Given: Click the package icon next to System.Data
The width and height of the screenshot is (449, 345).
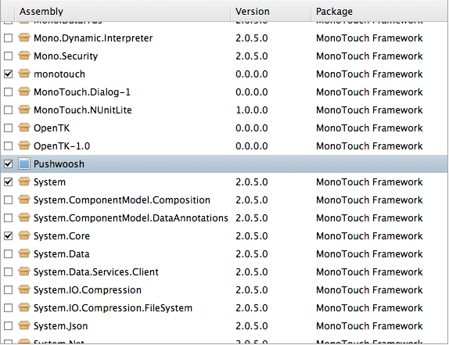Looking at the screenshot, I should tap(24, 253).
